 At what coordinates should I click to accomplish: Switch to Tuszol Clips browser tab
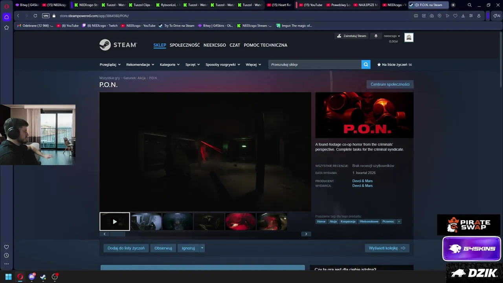[140, 5]
